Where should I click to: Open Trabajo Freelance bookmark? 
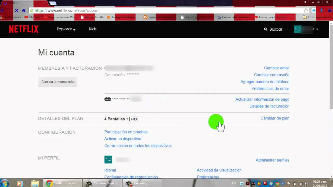pos(123,17)
